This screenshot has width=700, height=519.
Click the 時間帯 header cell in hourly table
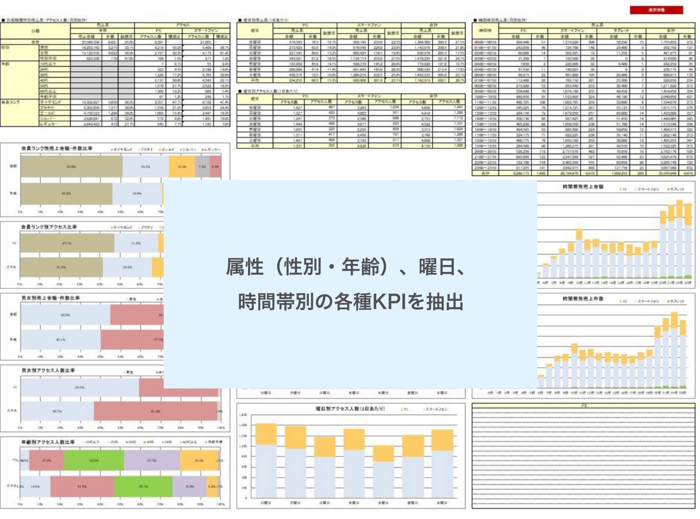(x=485, y=31)
